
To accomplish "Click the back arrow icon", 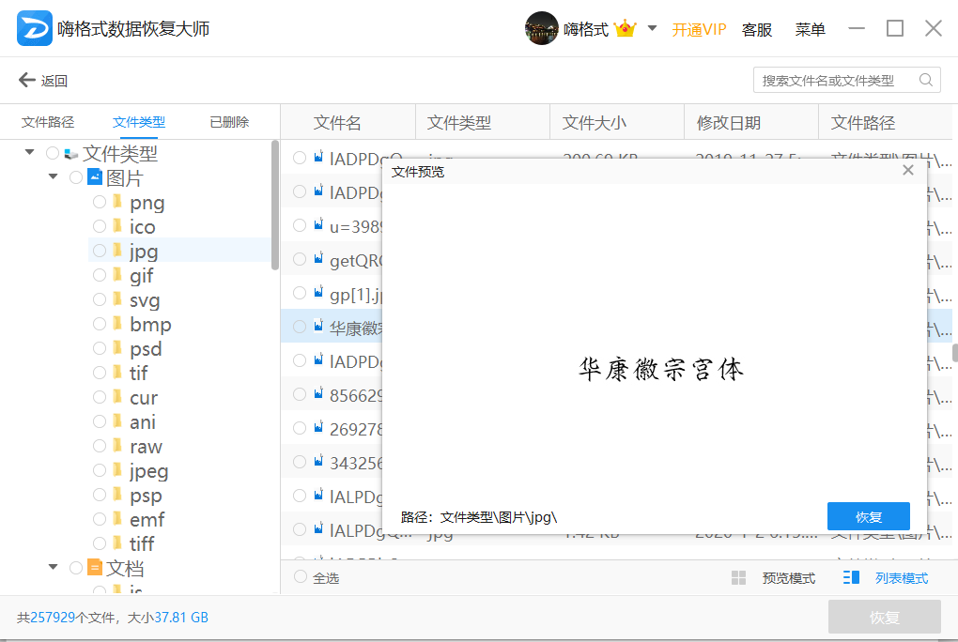I will [x=27, y=80].
